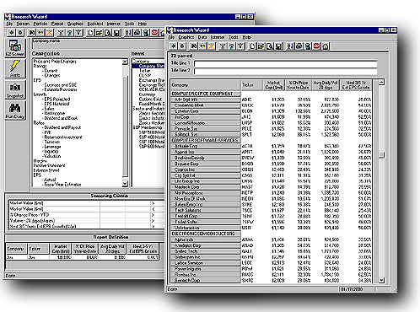Click red stop icon in back window toolbar

click(x=154, y=33)
